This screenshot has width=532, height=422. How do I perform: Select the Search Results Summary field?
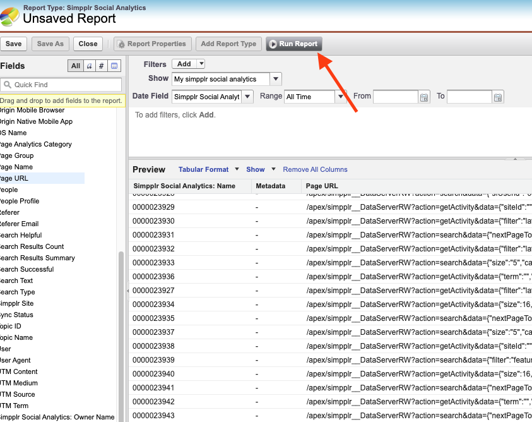coord(37,258)
